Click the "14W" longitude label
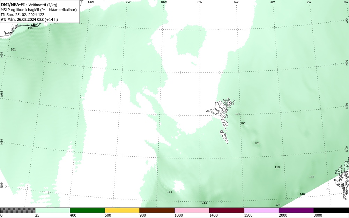The height and width of the screenshot is (218, 349). tap(91, 2)
